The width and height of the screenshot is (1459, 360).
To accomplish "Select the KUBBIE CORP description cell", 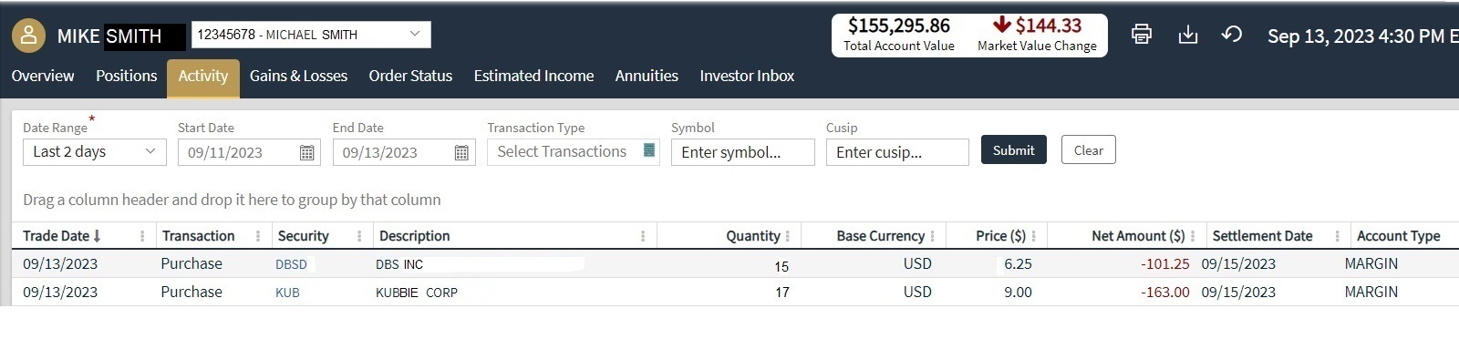I will 417,293.
